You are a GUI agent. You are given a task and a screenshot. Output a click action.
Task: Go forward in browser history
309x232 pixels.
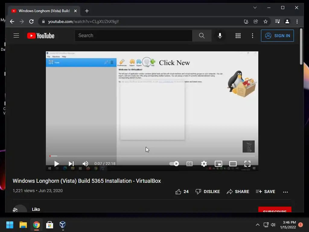click(x=22, y=21)
